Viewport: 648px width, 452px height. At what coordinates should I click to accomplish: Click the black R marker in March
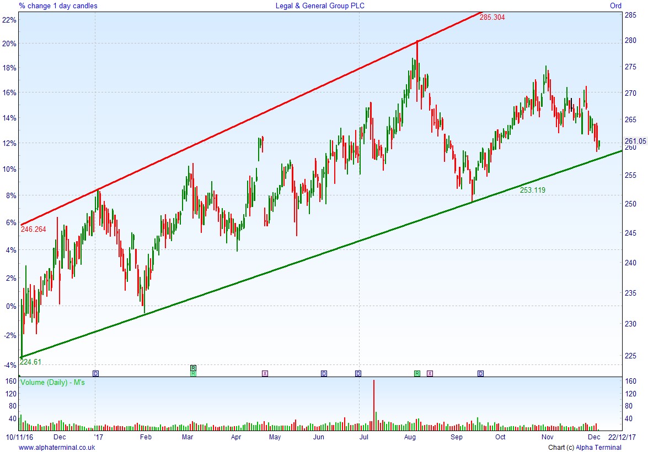(x=193, y=368)
